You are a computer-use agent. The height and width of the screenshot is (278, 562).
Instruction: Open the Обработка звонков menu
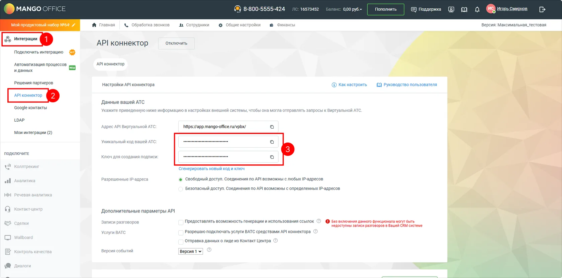(147, 25)
